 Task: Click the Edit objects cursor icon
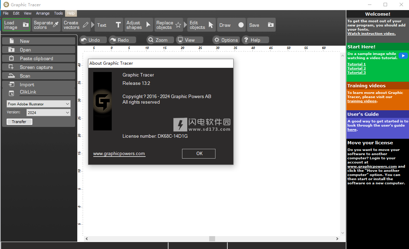(211, 25)
